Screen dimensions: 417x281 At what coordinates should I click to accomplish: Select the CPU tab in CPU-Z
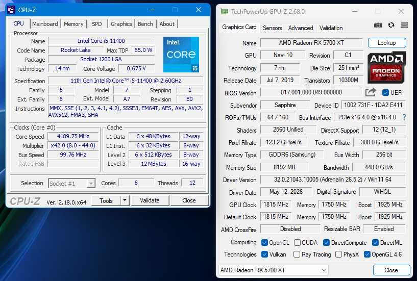[18, 23]
